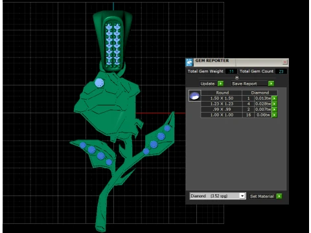
Task: Click the Total Gem Weight value .11
Action: coord(231,71)
